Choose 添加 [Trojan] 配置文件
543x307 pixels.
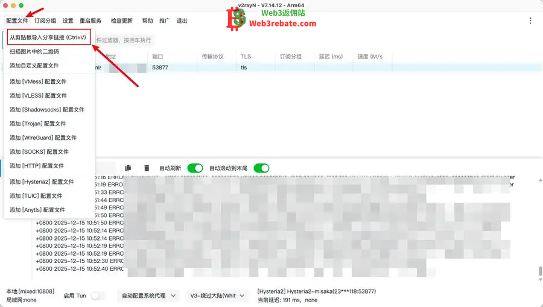49,124
